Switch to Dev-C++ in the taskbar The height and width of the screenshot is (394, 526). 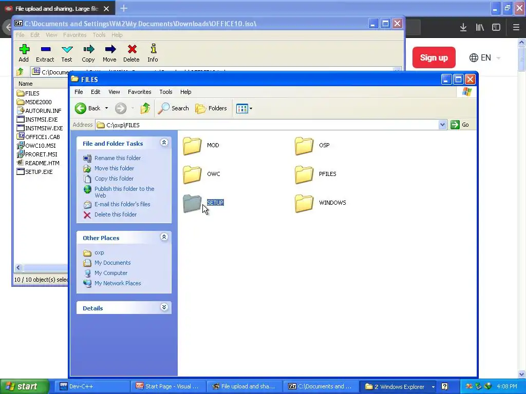[x=91, y=387]
